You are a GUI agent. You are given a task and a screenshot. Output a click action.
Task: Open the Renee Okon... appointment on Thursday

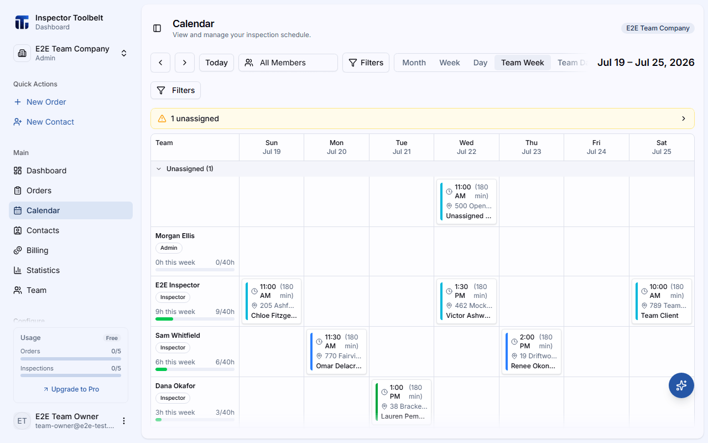pyautogui.click(x=532, y=352)
